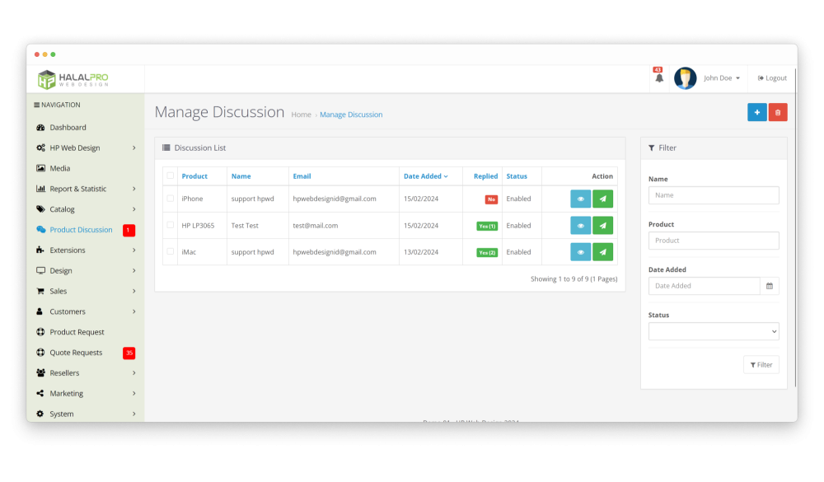Open the Status filter dropdown

(713, 331)
